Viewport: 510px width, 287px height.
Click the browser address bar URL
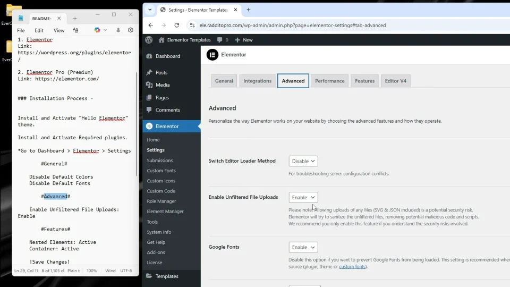292,26
